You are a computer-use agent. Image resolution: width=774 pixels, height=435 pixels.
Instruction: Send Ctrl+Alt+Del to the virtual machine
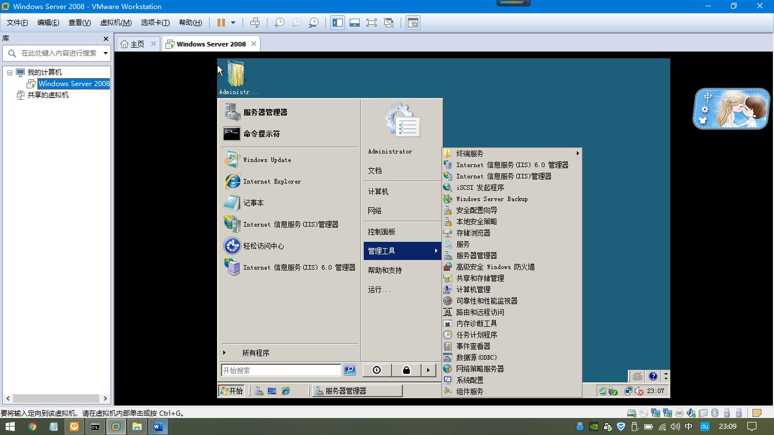pos(255,23)
